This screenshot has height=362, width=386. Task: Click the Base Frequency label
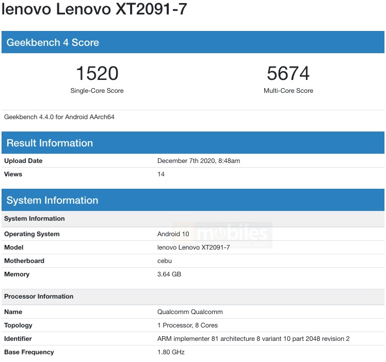pos(29,352)
